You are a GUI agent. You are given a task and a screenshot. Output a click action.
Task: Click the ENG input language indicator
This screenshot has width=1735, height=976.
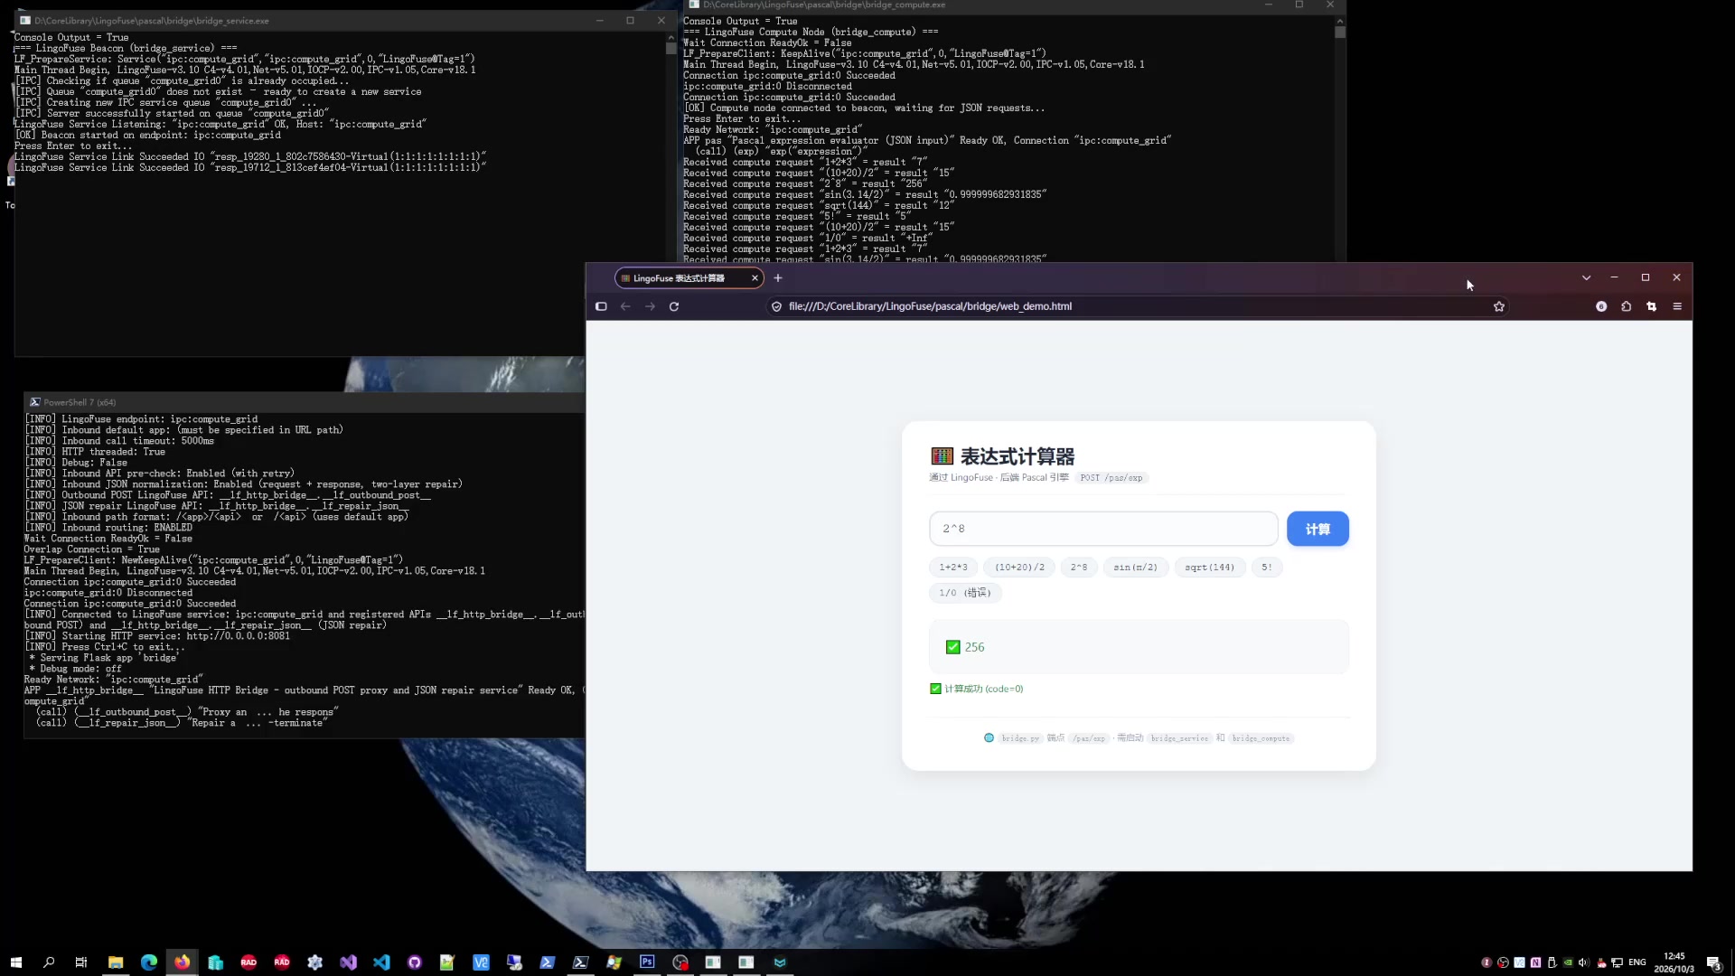pos(1637,962)
